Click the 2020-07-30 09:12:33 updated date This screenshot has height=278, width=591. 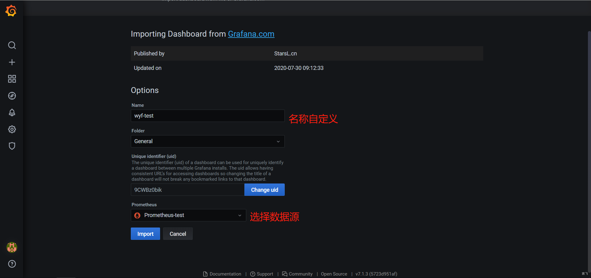click(299, 68)
